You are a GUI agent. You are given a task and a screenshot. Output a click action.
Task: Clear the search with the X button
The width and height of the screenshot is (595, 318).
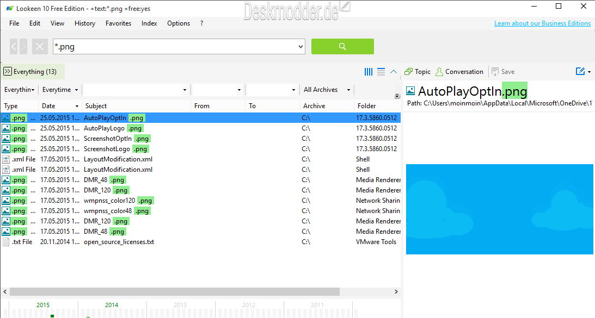coord(40,47)
